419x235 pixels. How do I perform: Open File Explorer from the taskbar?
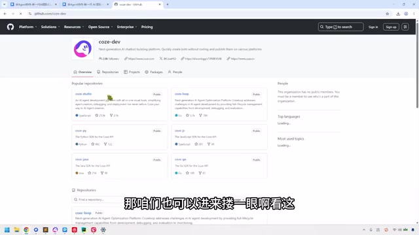click(16, 230)
